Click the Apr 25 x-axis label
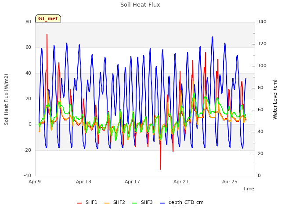The width and height of the screenshot is (281, 211). click(x=230, y=182)
